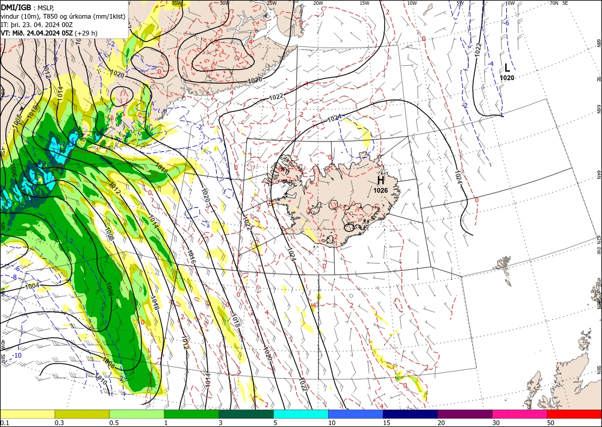This screenshot has height=427, width=602.
Task: Click the L low-pressure marker near 1020
Action: (x=507, y=68)
